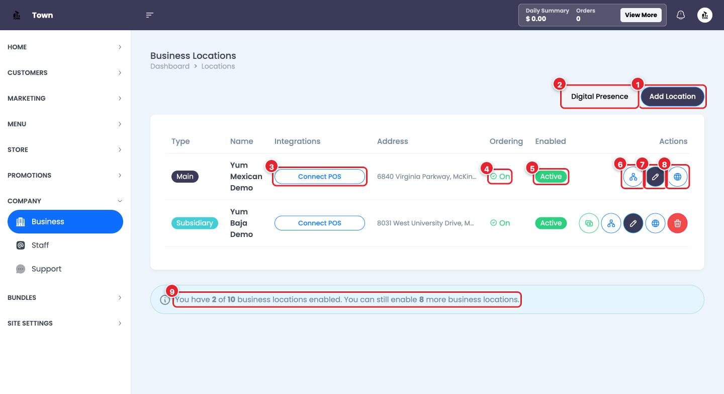Click payment icon for Yum Baja Demo
The width and height of the screenshot is (724, 394).
(x=589, y=223)
